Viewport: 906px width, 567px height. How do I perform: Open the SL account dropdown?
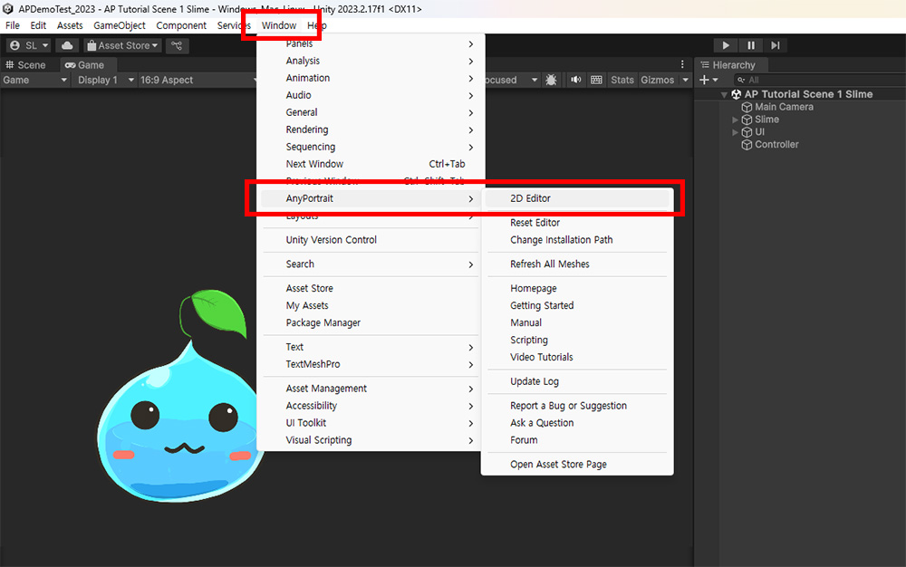29,45
